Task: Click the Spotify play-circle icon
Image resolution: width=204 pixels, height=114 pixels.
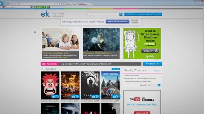Action: point(157,51)
